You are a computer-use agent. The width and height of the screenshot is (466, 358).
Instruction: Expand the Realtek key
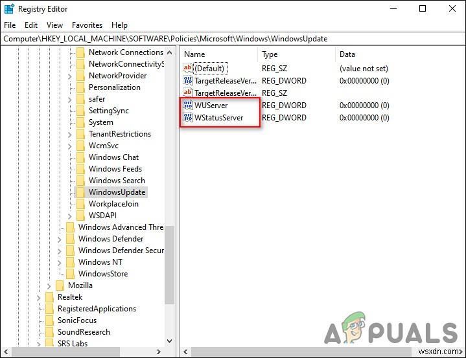pos(38,297)
